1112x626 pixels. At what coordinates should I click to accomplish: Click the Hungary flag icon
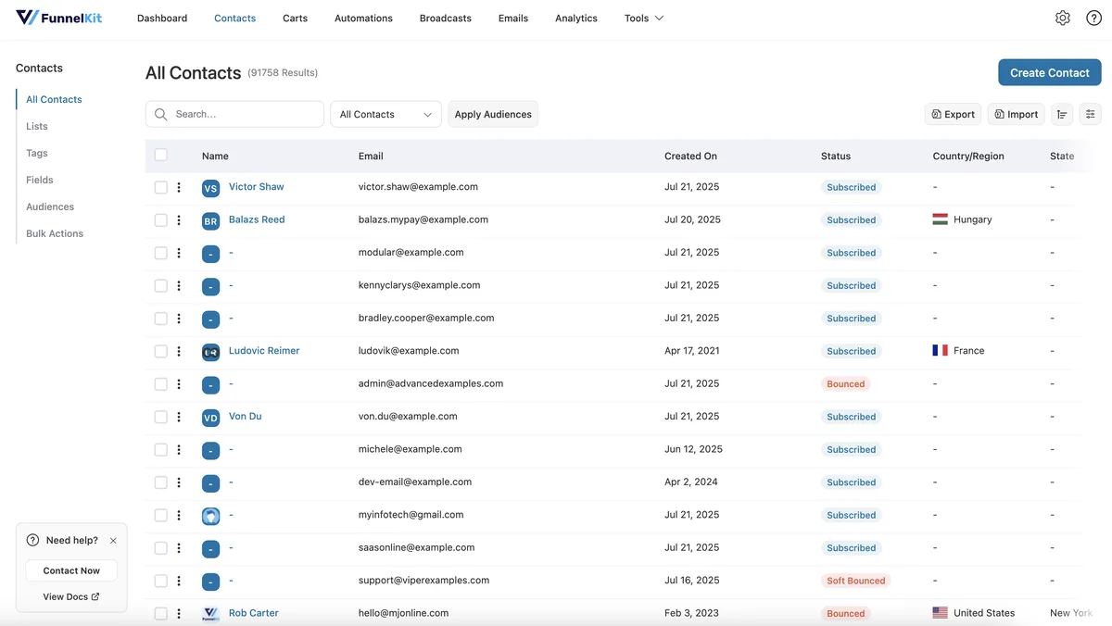[x=941, y=219]
